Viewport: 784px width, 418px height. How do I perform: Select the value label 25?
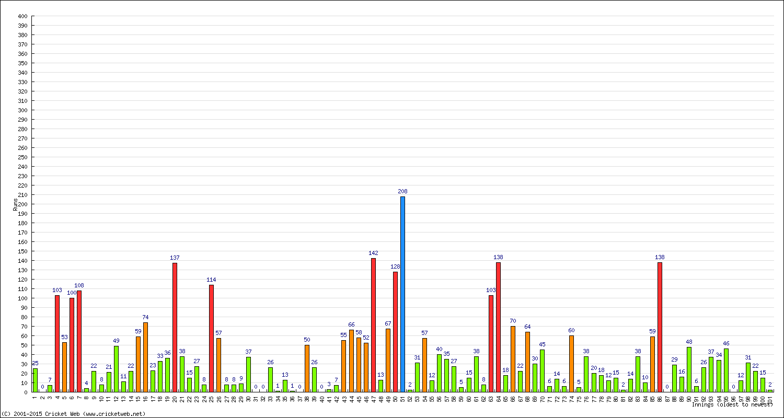35,363
